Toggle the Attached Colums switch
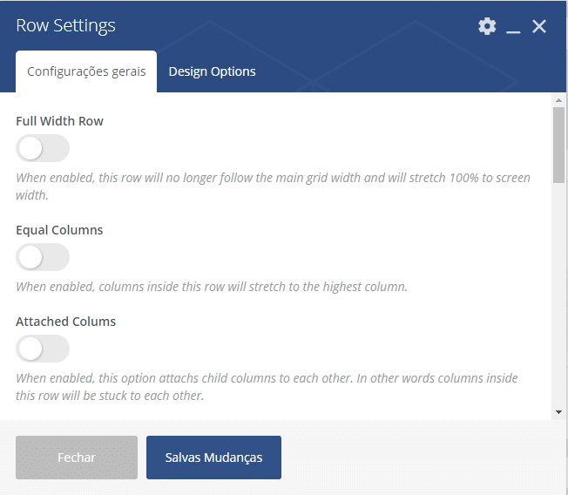 point(43,349)
